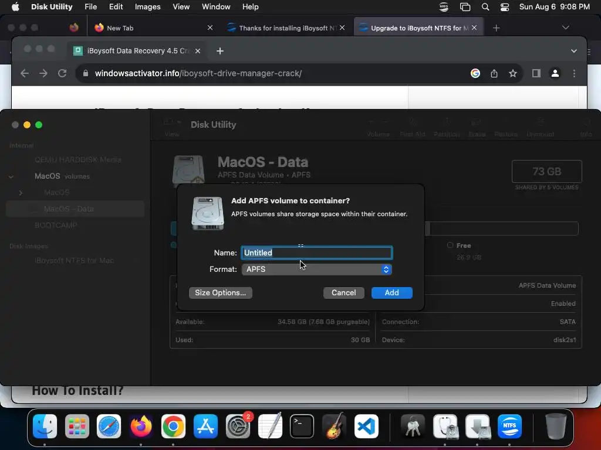Open Firefox list all tabs chevron

click(565, 28)
